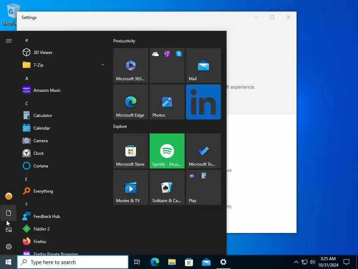This screenshot has width=358, height=269.
Task: Click the Movies & TV tile
Action: (x=131, y=187)
